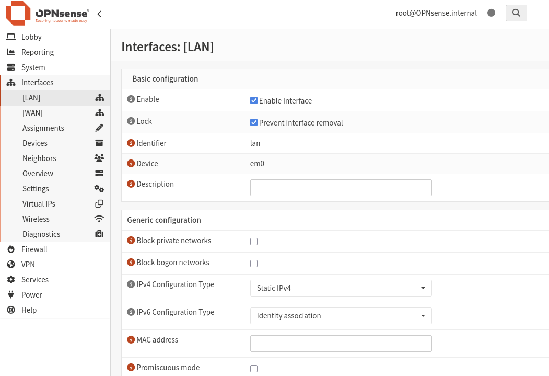Click the Enable info icon
The height and width of the screenshot is (376, 549).
(131, 99)
